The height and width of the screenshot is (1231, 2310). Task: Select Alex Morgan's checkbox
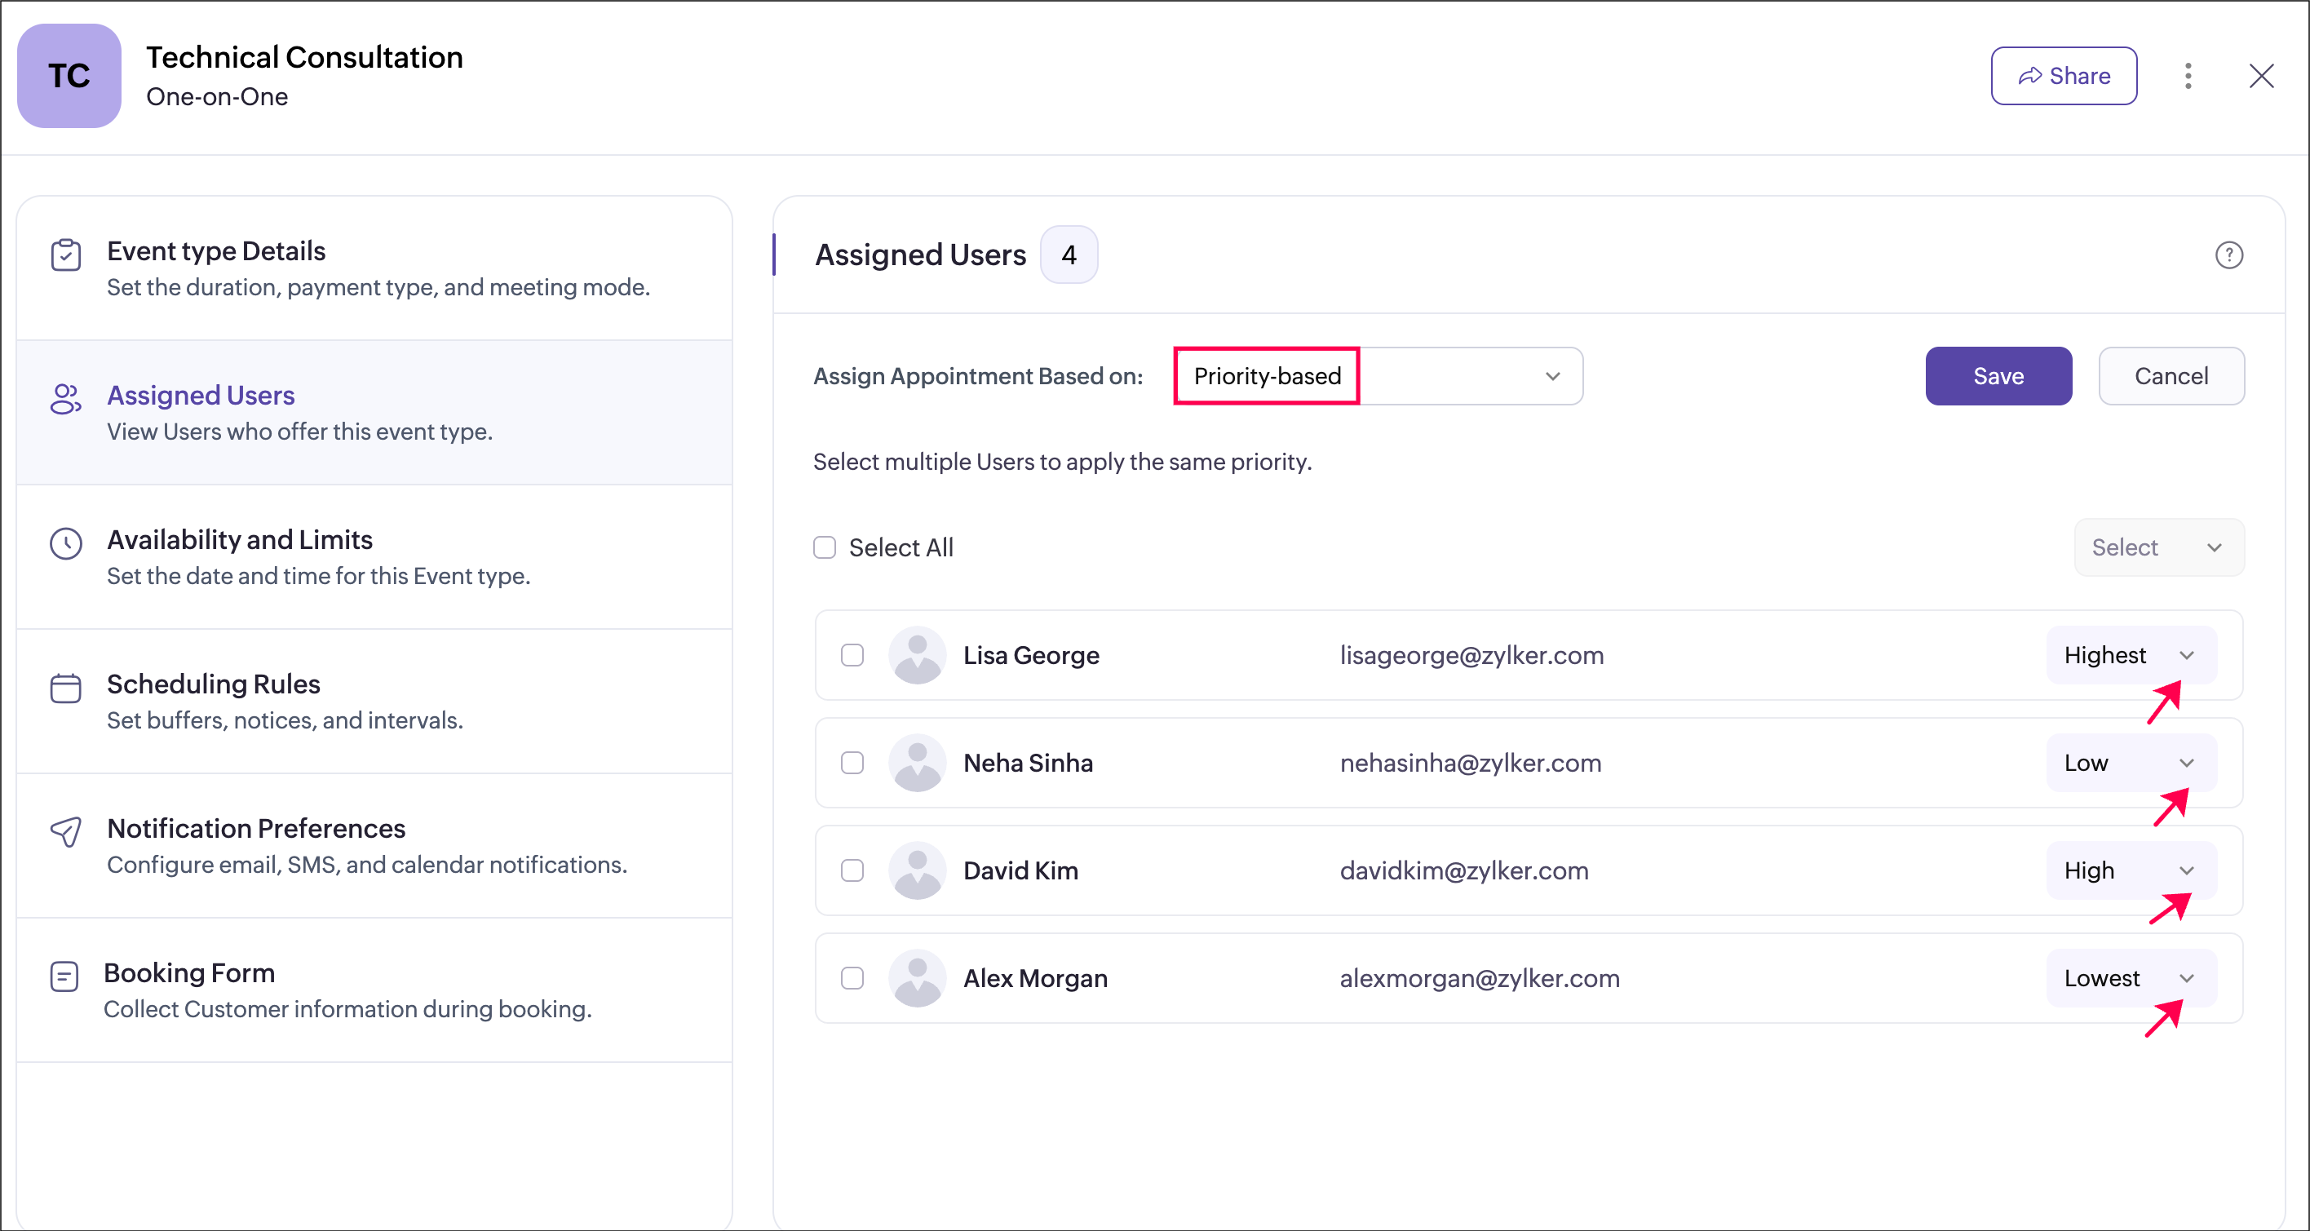[x=852, y=978]
